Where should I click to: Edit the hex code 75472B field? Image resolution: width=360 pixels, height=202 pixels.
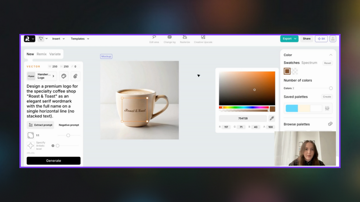point(243,118)
